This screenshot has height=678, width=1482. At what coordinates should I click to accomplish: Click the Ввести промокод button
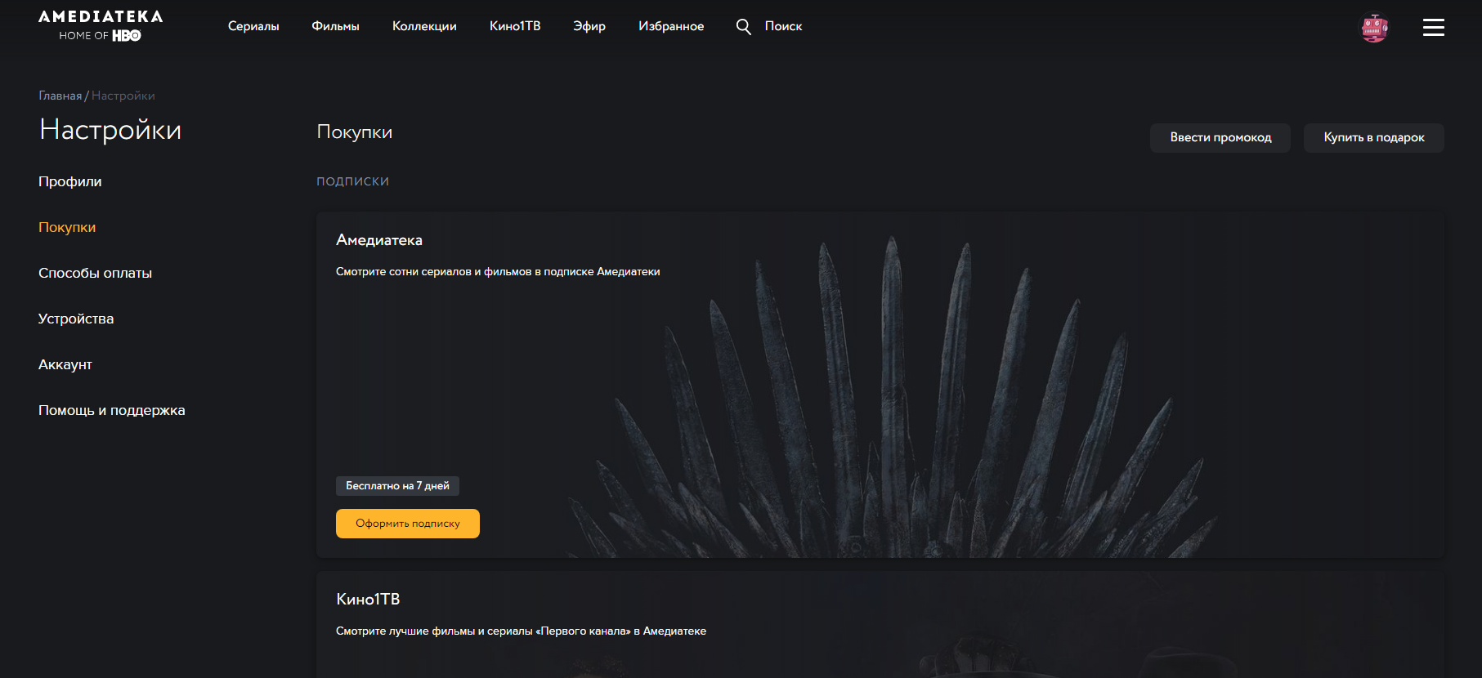(x=1220, y=138)
